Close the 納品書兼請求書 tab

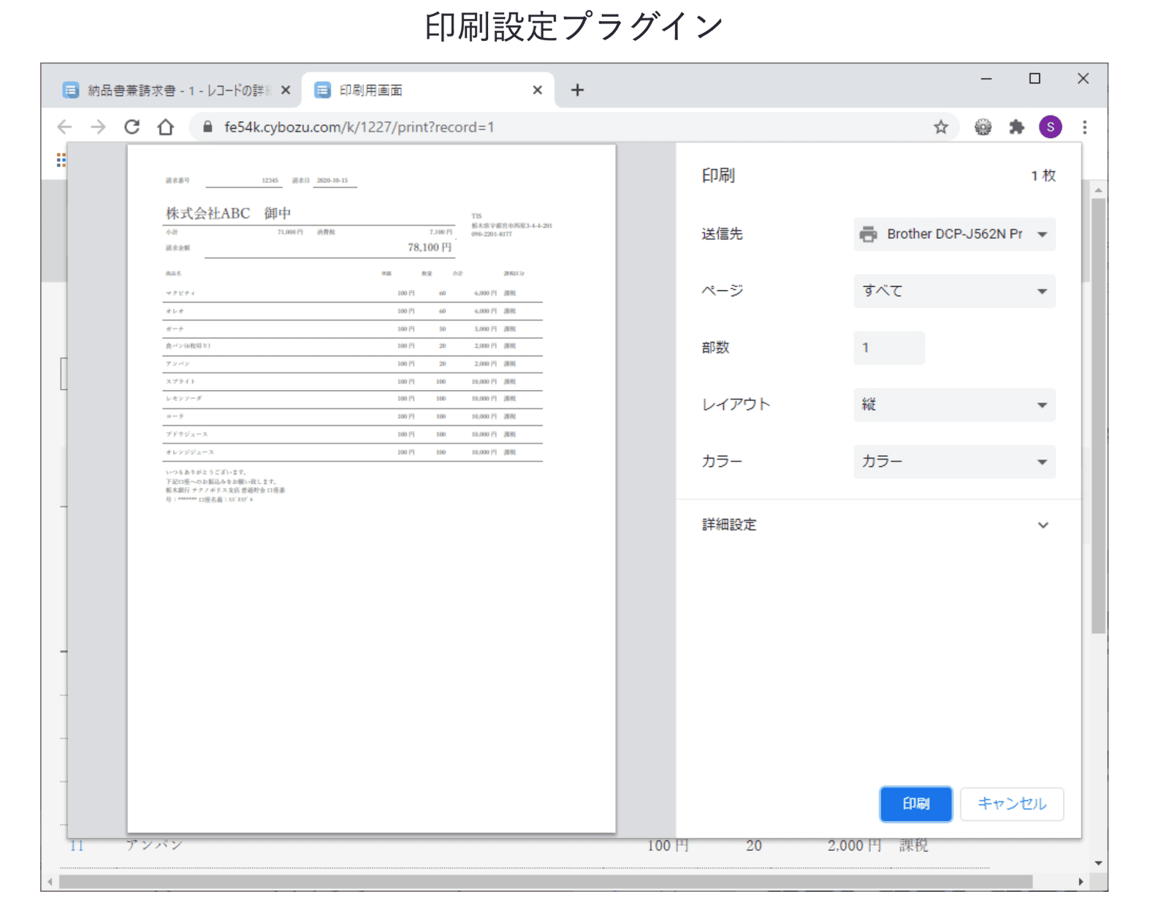pos(286,90)
